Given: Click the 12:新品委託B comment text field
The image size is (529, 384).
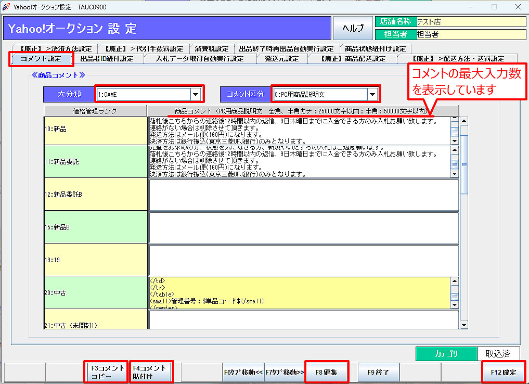Looking at the screenshot, I should tap(303, 194).
